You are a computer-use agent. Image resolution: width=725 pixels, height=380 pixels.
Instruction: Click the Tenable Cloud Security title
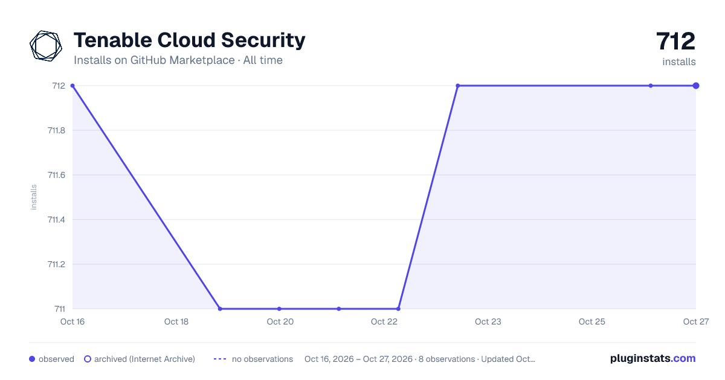click(189, 40)
